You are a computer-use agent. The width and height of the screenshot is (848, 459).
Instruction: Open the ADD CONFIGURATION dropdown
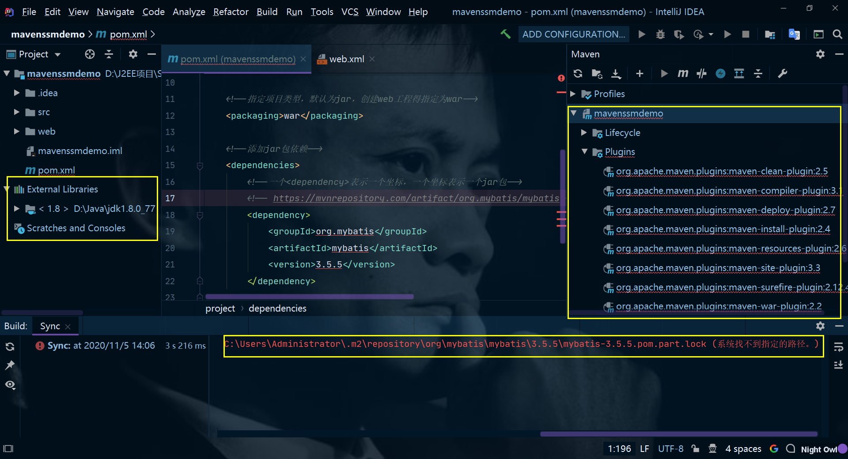click(x=574, y=34)
